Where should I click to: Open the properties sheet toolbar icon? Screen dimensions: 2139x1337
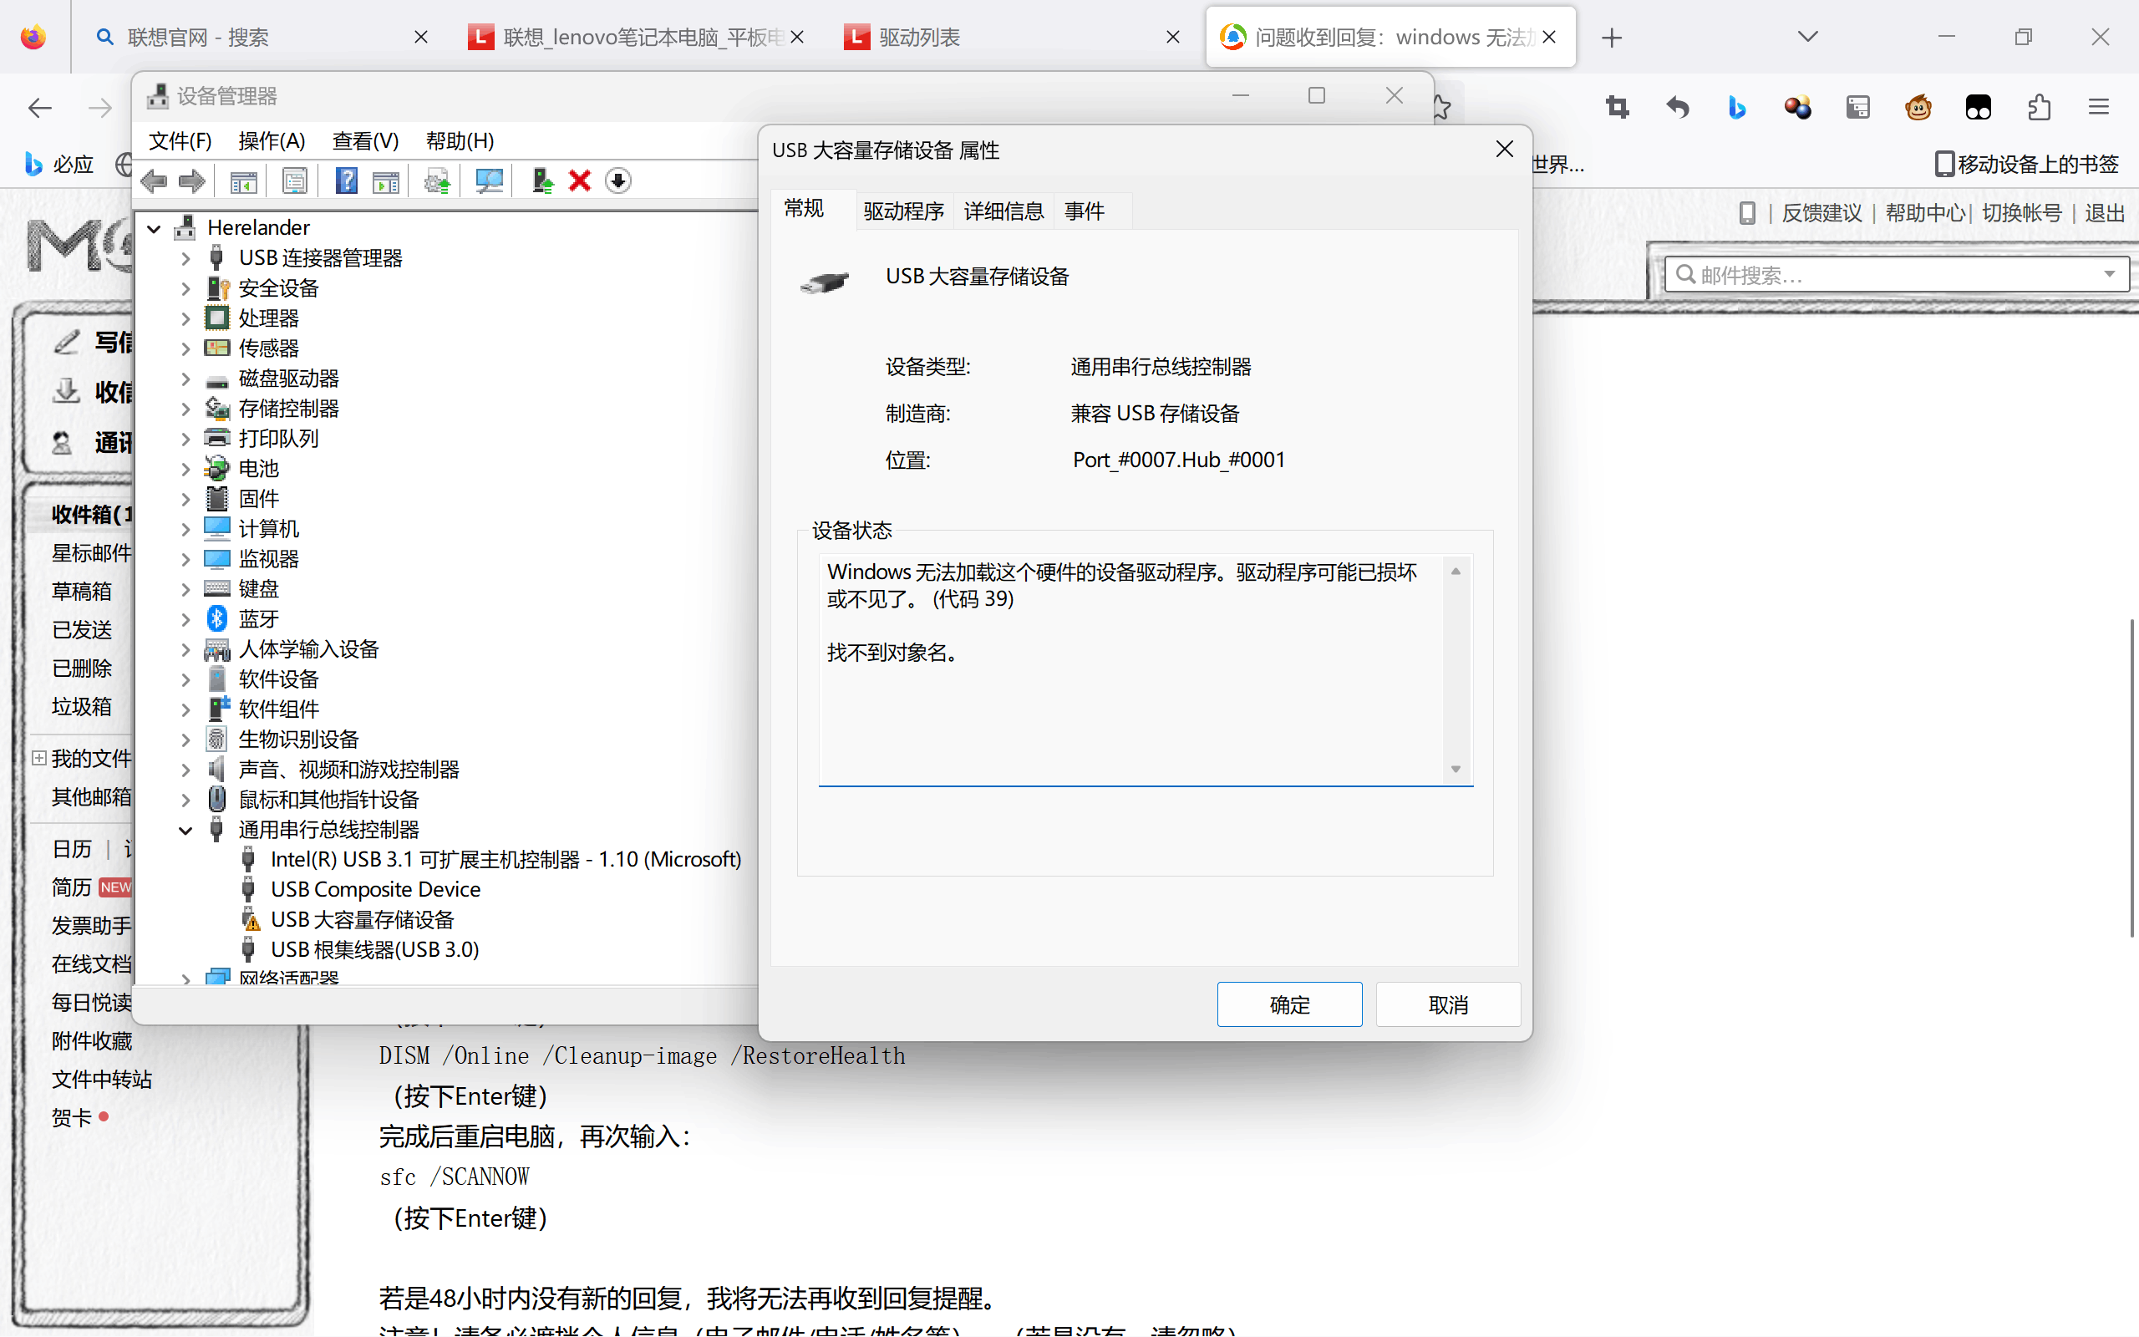294,181
